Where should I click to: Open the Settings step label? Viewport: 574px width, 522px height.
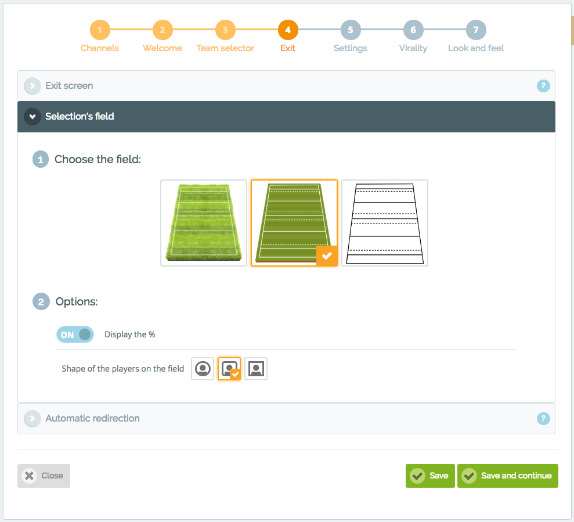351,48
